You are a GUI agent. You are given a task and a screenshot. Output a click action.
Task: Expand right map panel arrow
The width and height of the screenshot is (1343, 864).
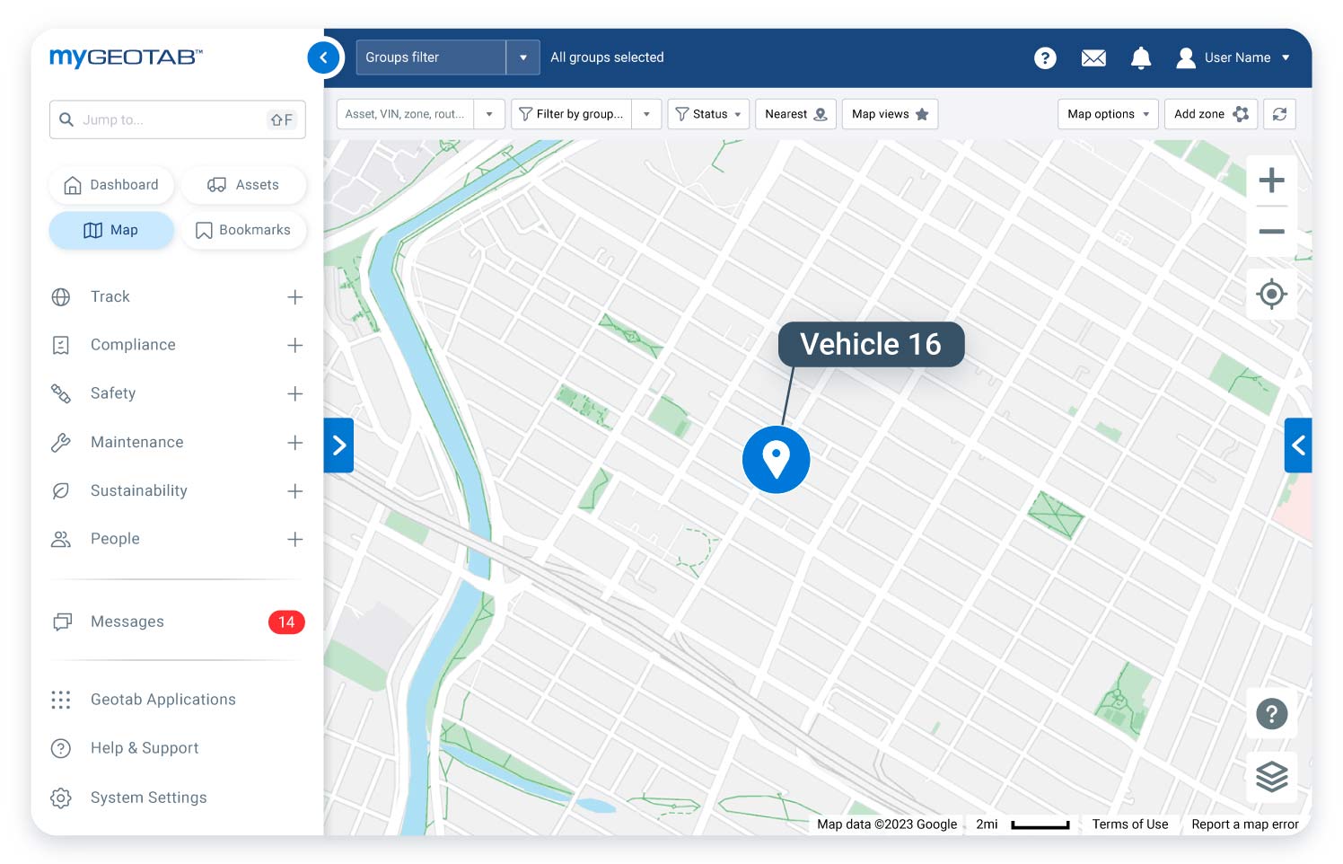(x=1298, y=445)
